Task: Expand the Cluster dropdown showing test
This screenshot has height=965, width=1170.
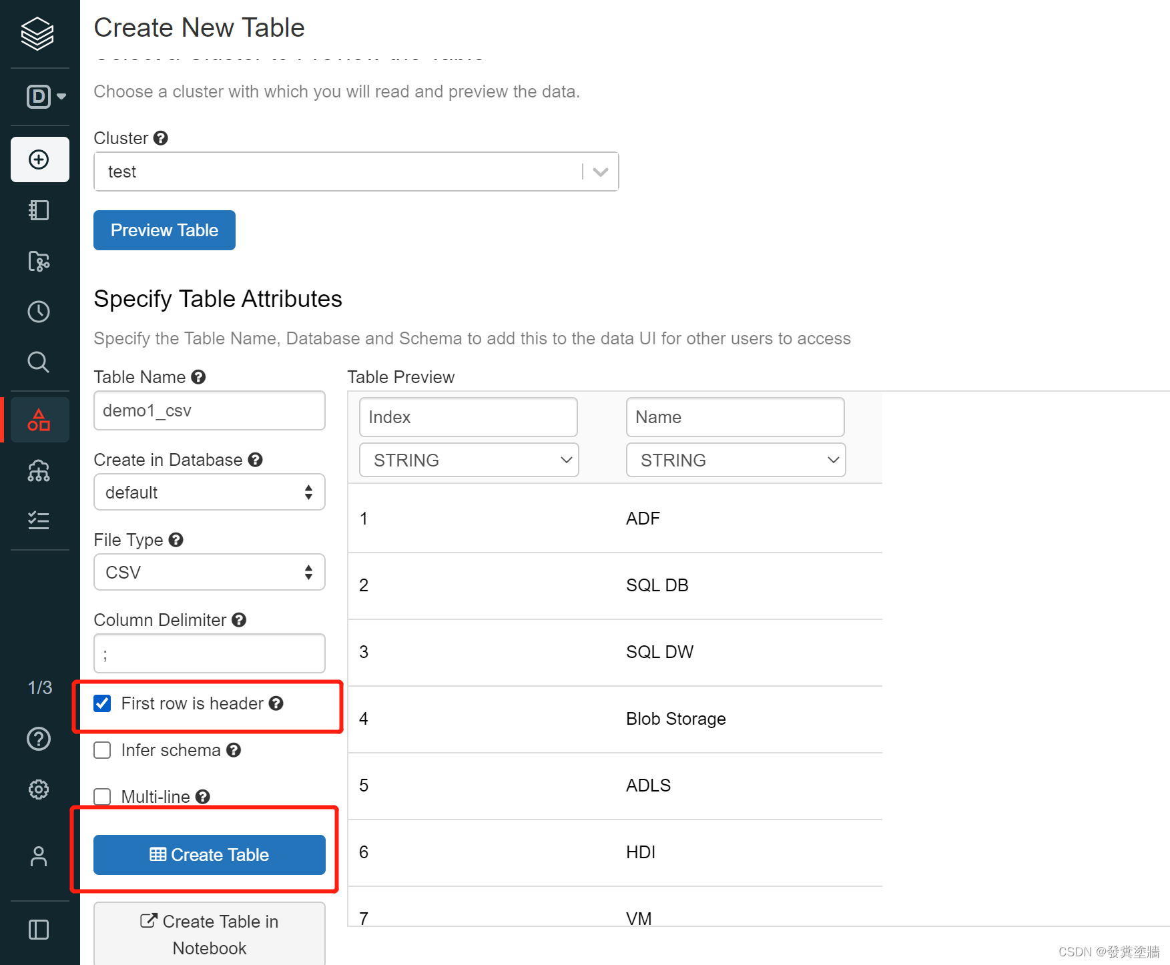Action: point(356,172)
